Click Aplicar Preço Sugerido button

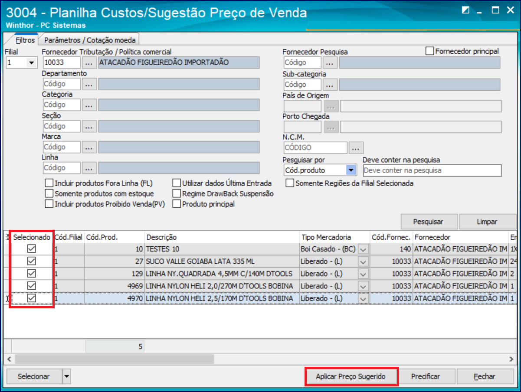tap(351, 376)
